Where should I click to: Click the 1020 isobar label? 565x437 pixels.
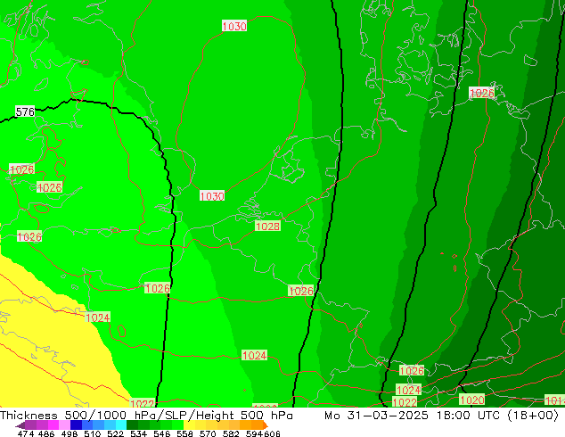[x=472, y=400]
